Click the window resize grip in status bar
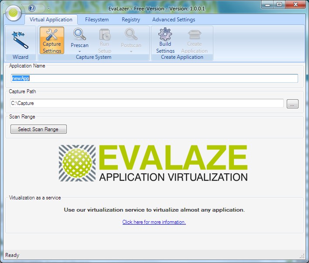The height and width of the screenshot is (263, 309). coord(302,256)
